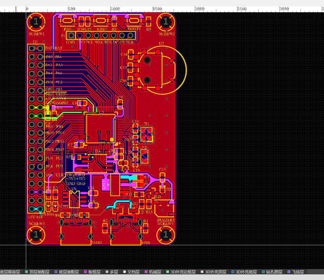Click the blue swatch of 飞线层
The height and width of the screenshot is (280, 324).
click(x=289, y=272)
